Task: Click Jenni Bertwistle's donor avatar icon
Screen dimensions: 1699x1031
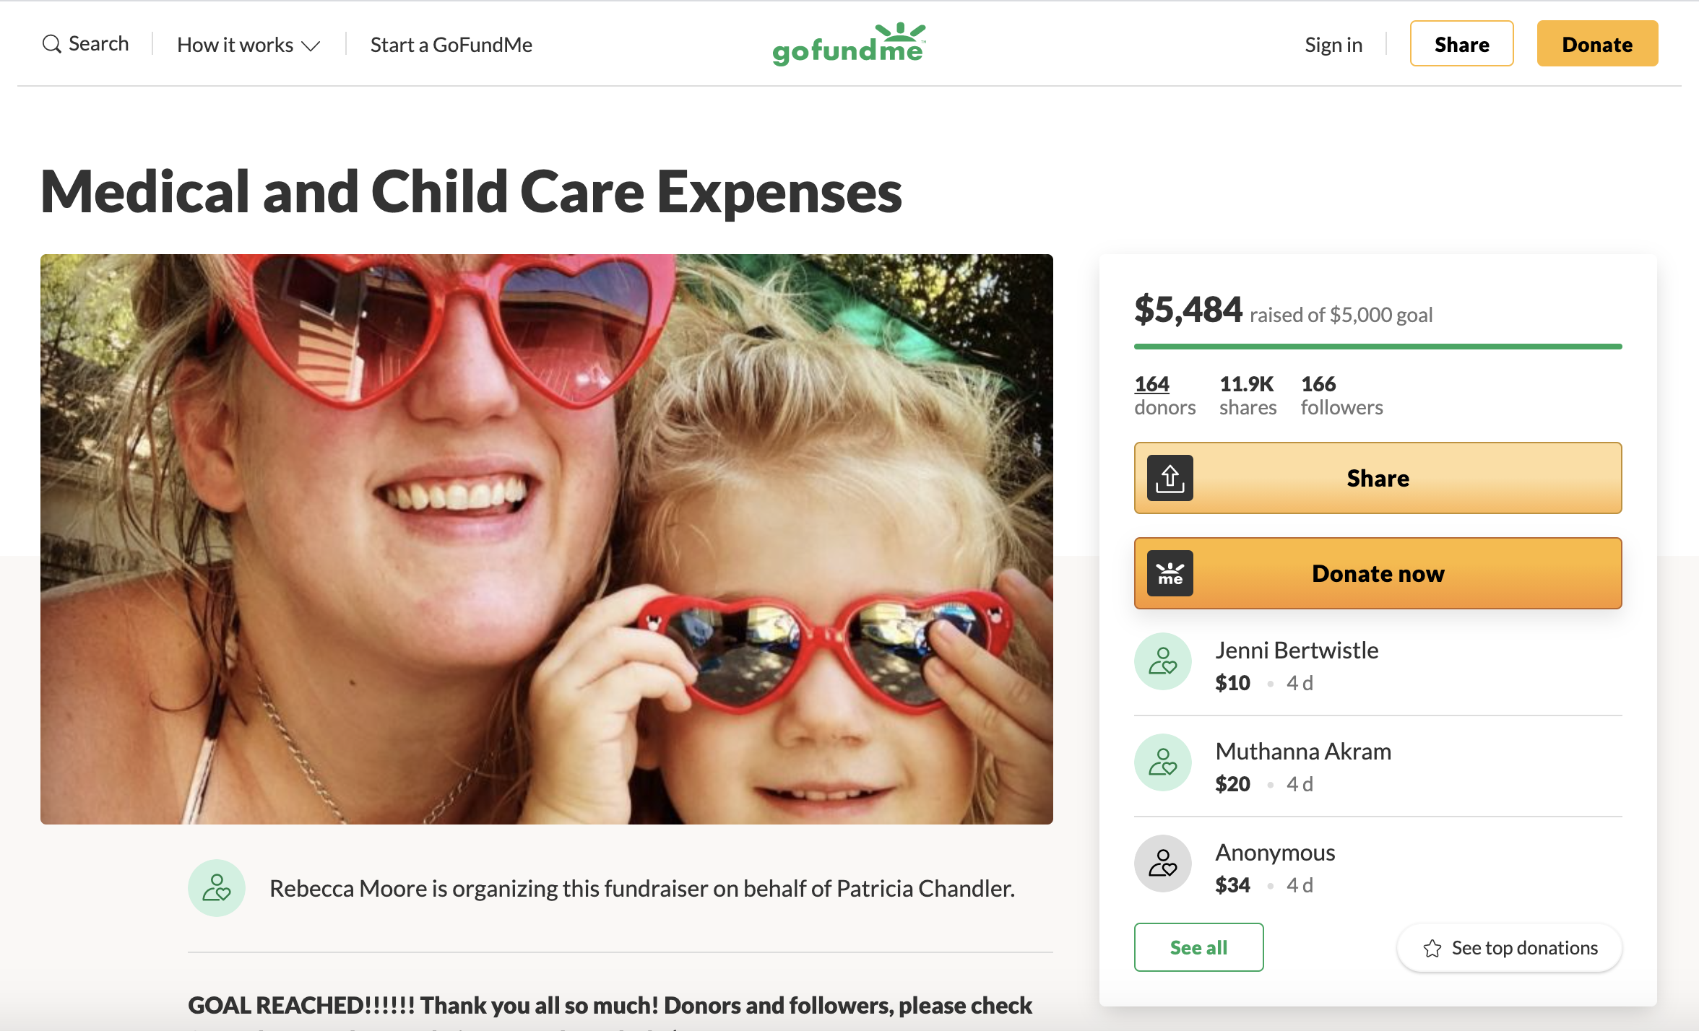Action: tap(1162, 661)
